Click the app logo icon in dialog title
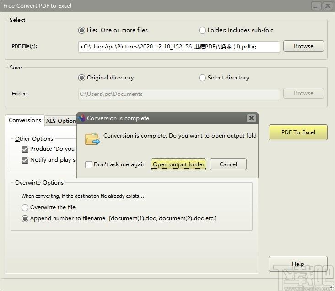335x291 pixels. pos(81,118)
